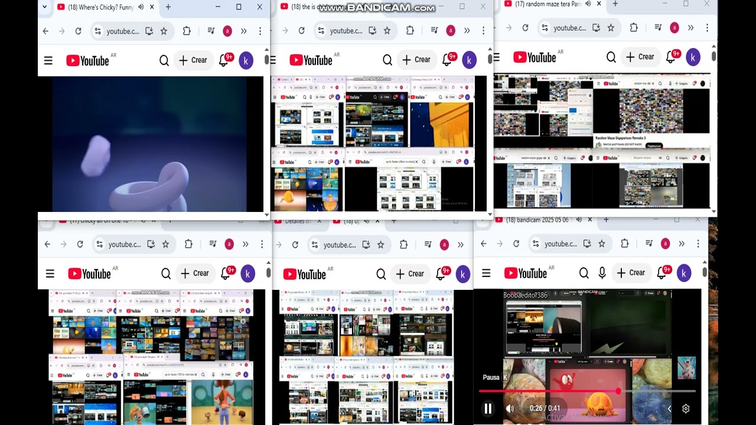The width and height of the screenshot is (756, 425).
Task: Click Crear button in Where's Chicky window
Action: pos(193,60)
